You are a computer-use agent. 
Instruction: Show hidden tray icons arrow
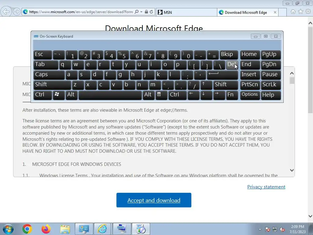(260, 229)
